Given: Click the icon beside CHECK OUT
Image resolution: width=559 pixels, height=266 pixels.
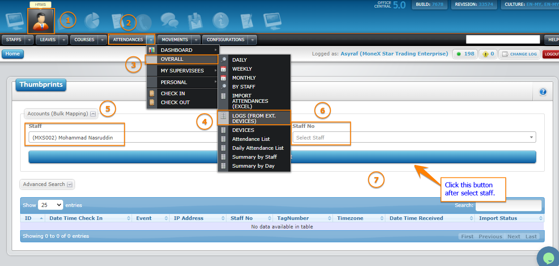Looking at the screenshot, I should tap(152, 102).
